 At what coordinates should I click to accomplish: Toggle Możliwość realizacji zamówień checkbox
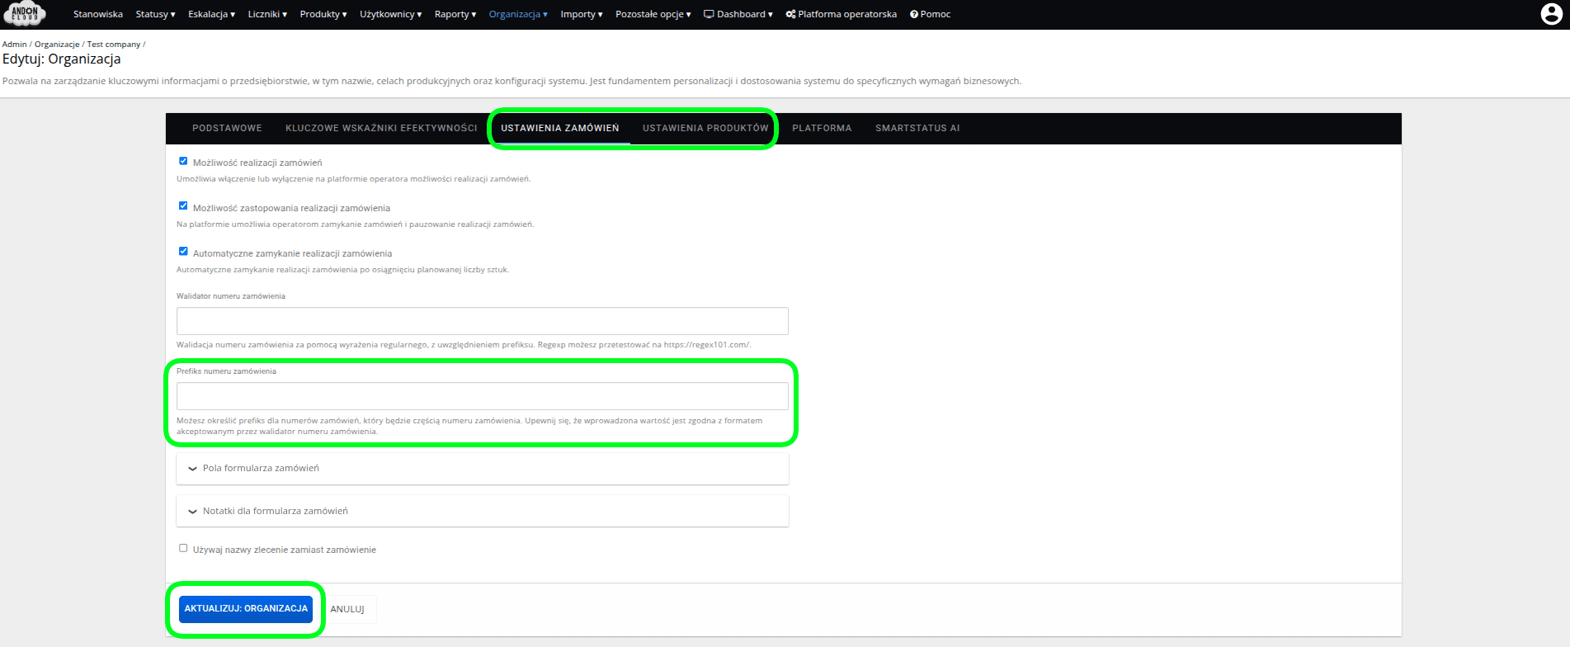coord(183,162)
